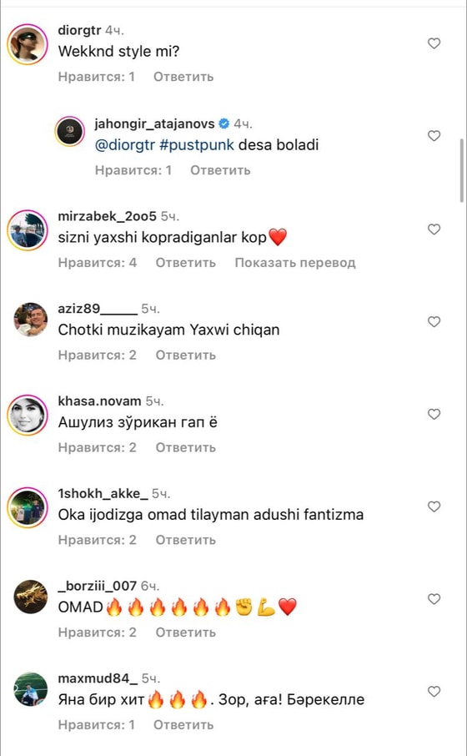
Task: Like diorgtr's "Wekknd style mi?" comment
Action: point(434,43)
